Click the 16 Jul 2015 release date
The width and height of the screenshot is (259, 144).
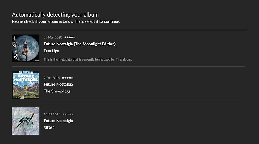point(52,114)
